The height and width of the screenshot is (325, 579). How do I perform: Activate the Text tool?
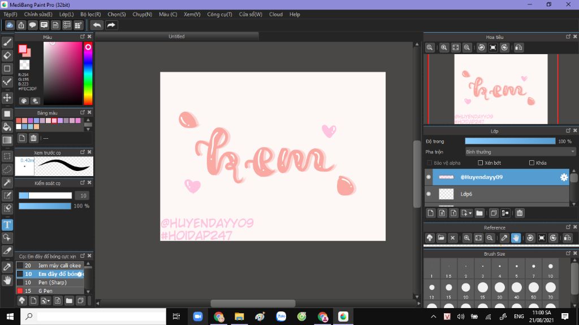click(x=7, y=225)
